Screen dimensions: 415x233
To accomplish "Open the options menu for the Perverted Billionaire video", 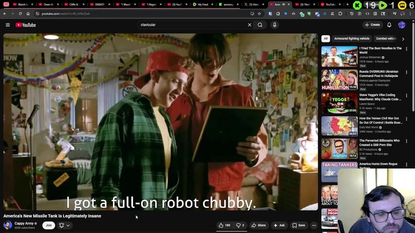I will coord(407,141).
